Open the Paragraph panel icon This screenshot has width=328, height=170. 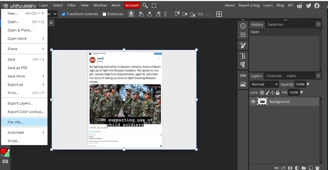(x=243, y=65)
